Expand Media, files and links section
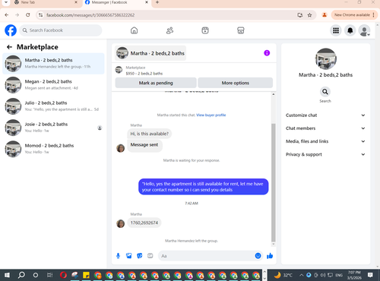 click(325, 141)
